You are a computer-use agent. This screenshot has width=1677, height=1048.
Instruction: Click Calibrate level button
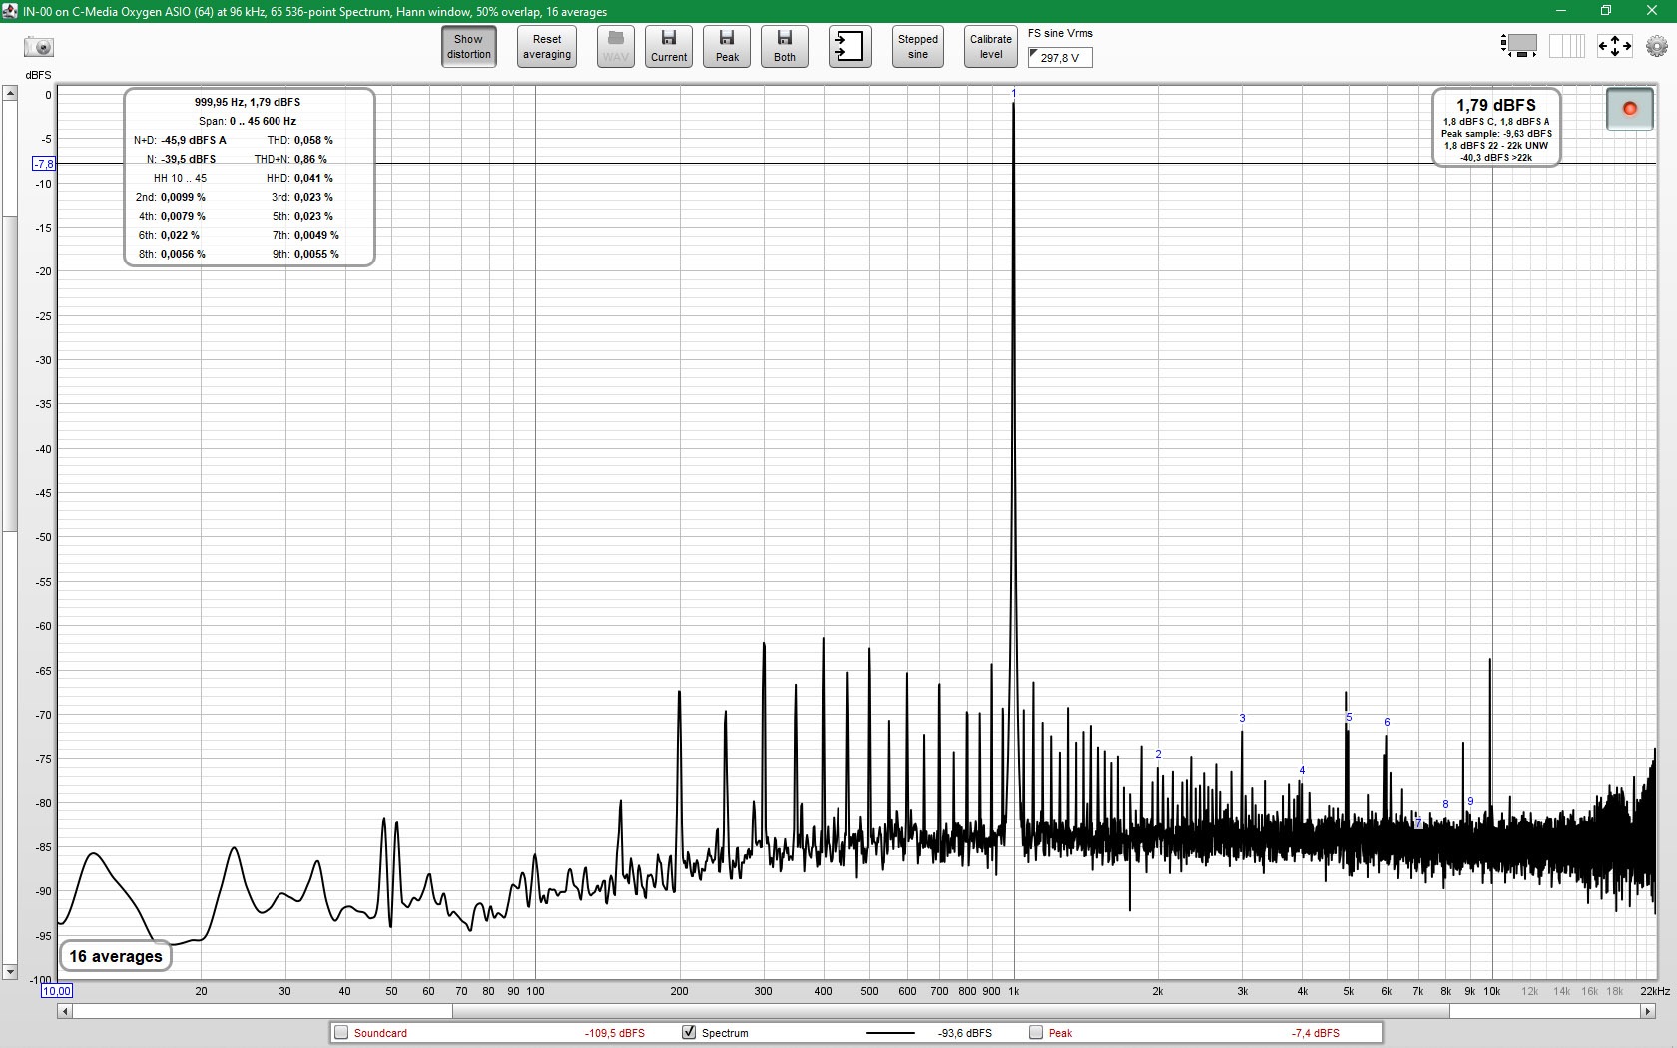pos(991,47)
